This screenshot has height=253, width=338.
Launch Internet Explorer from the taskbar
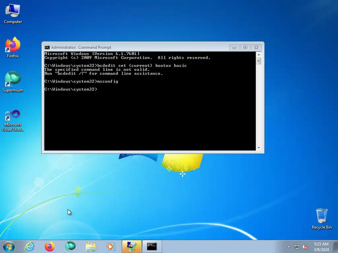pos(29,246)
